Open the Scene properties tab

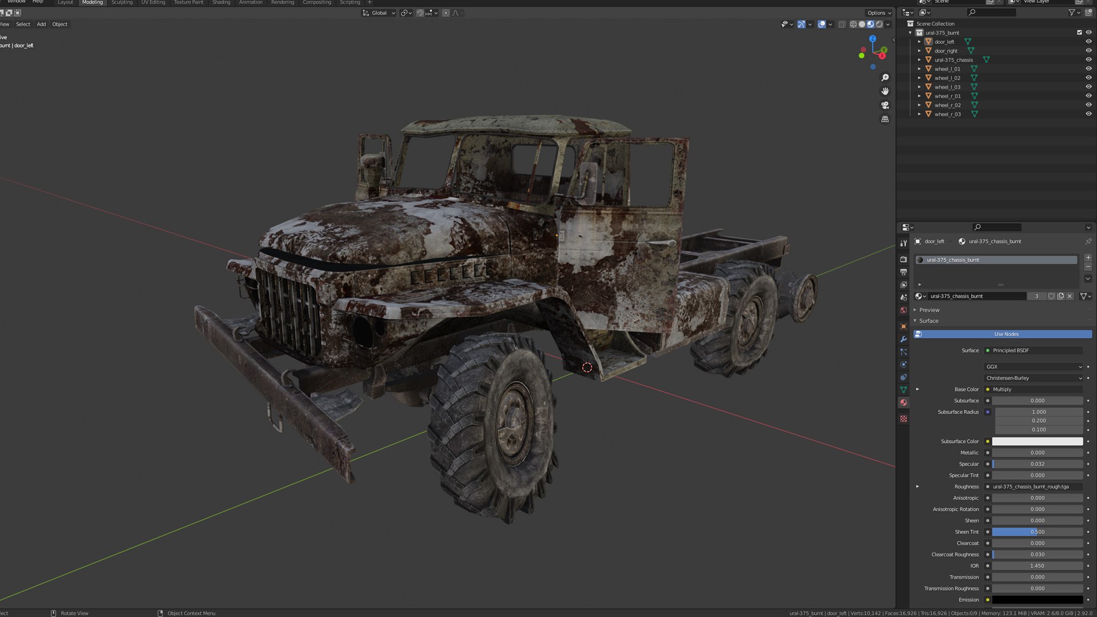(x=903, y=297)
